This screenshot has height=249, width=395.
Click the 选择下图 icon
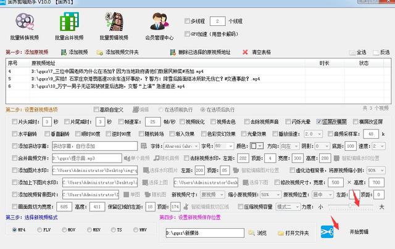(x=246, y=182)
